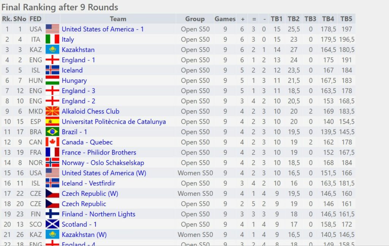This screenshot has width=389, height=246.
Task: Click the Brazil flag icon
Action: pos(52,132)
